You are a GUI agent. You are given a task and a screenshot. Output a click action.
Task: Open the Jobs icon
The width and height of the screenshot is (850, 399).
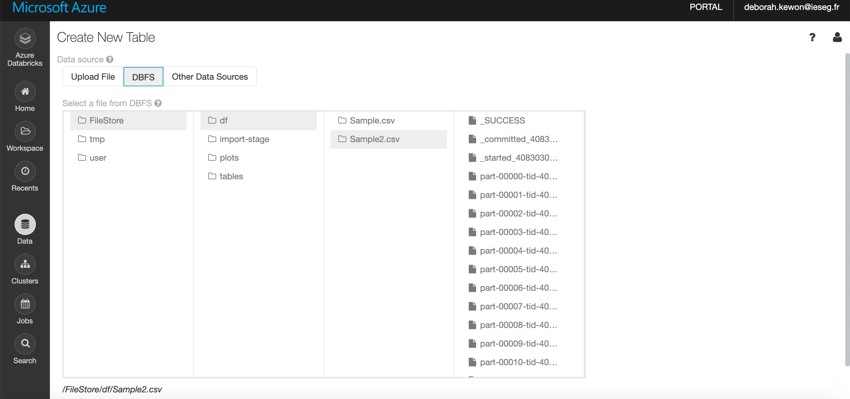click(x=25, y=304)
